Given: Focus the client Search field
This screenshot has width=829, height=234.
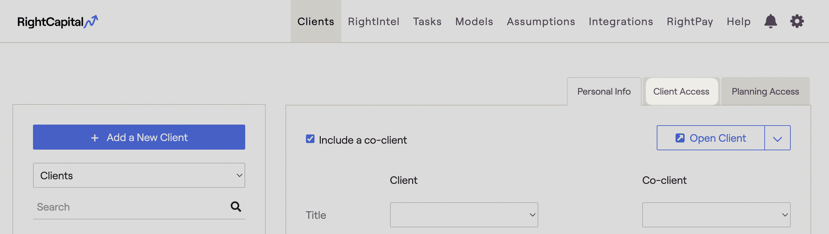Looking at the screenshot, I should click(132, 207).
